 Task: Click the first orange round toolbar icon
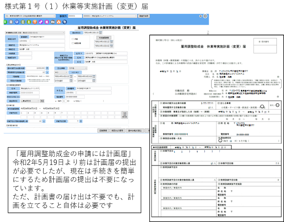(x=35, y=22)
